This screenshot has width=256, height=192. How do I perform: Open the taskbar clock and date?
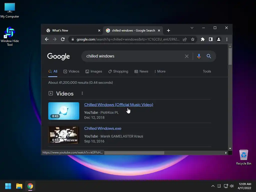coord(244,186)
